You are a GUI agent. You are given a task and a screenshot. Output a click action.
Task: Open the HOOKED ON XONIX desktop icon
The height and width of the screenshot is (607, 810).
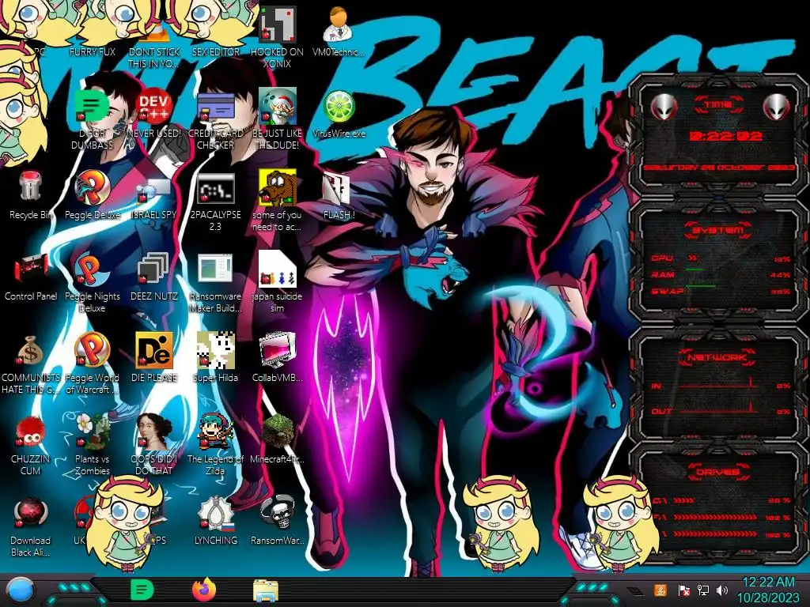[x=278, y=25]
